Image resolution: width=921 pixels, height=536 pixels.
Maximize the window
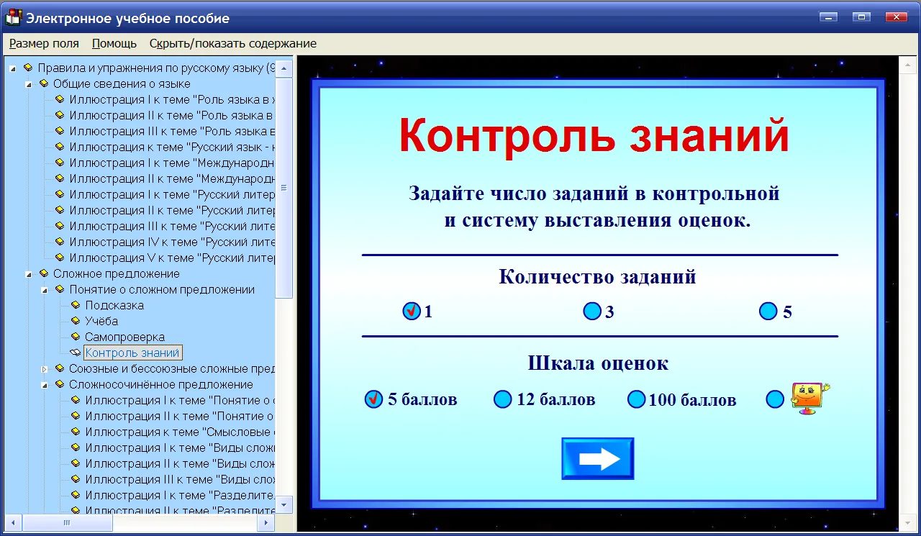coord(861,17)
